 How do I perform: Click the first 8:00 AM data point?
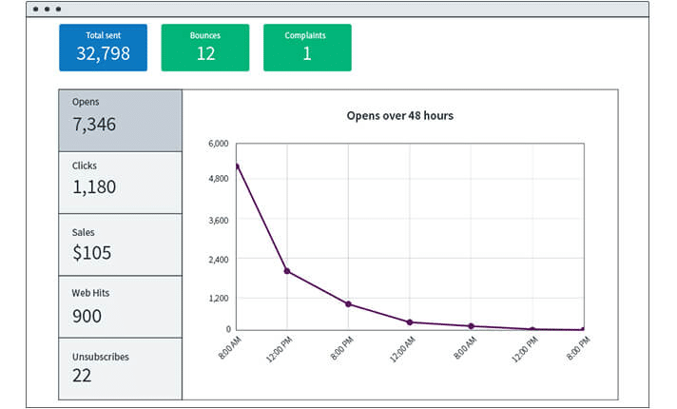tap(236, 166)
